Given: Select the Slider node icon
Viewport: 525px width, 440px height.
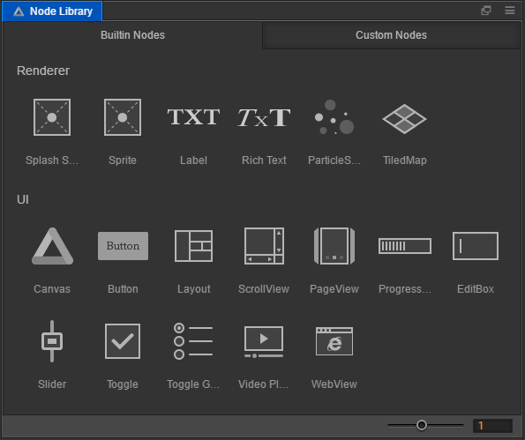Looking at the screenshot, I should (52, 341).
